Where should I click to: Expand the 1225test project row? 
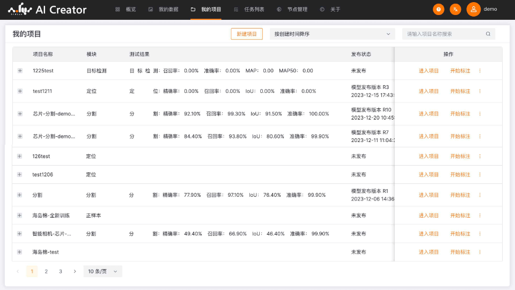coord(20,71)
